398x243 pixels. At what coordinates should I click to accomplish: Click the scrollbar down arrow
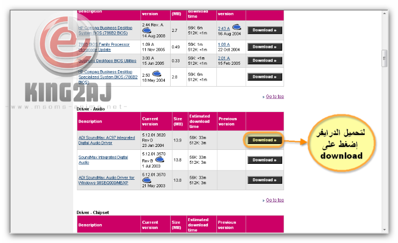pyautogui.click(x=384, y=230)
